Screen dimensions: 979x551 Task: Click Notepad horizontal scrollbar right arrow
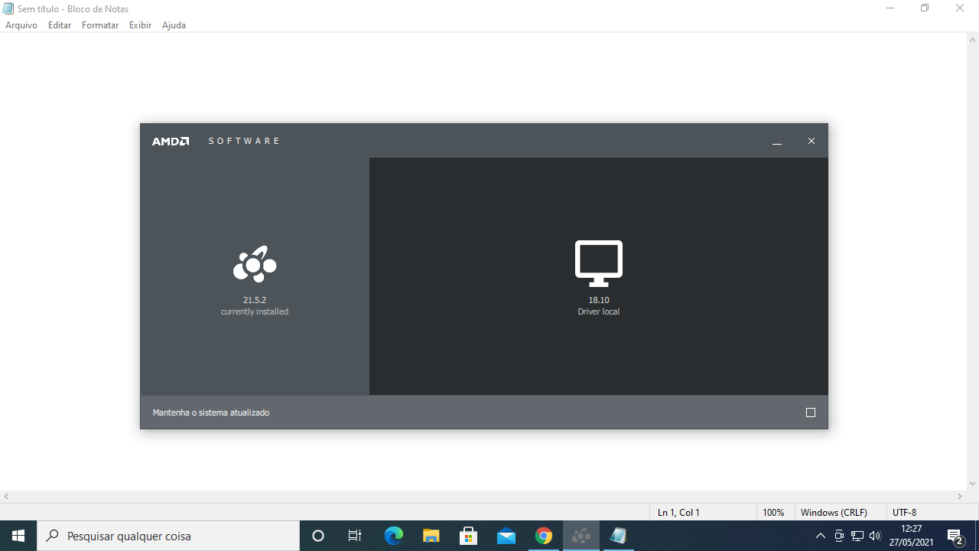[960, 497]
